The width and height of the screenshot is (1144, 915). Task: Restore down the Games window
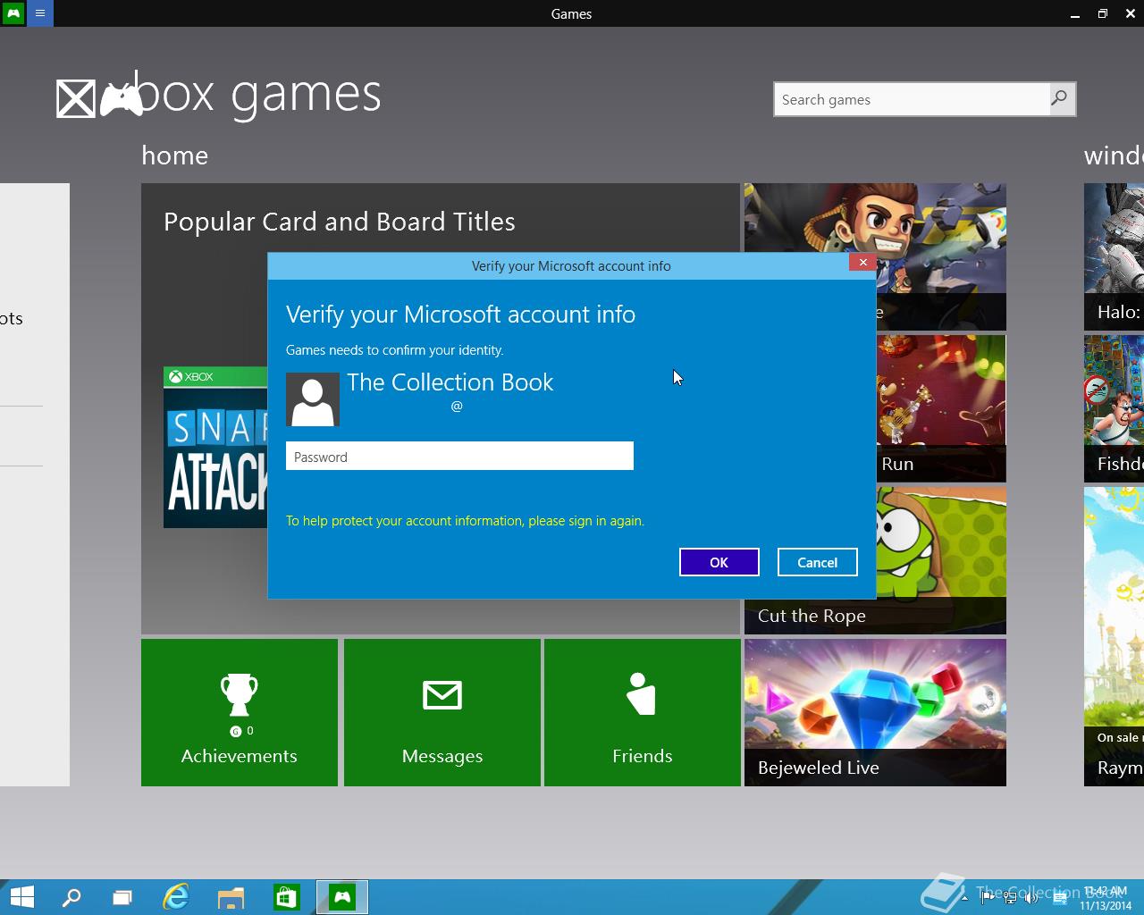coord(1103,13)
